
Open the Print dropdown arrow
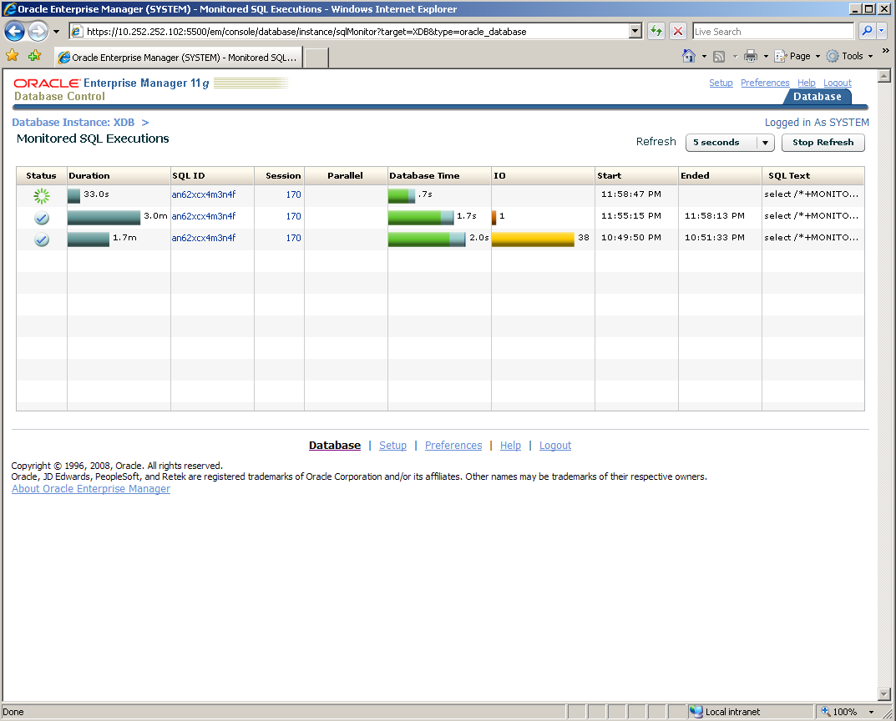766,57
